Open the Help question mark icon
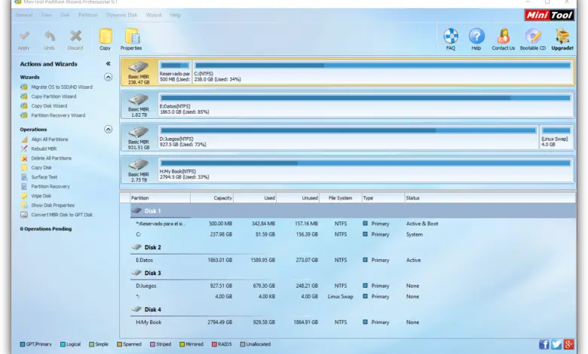 click(476, 36)
